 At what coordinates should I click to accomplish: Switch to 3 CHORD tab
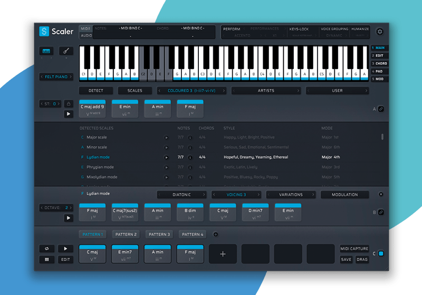[379, 63]
